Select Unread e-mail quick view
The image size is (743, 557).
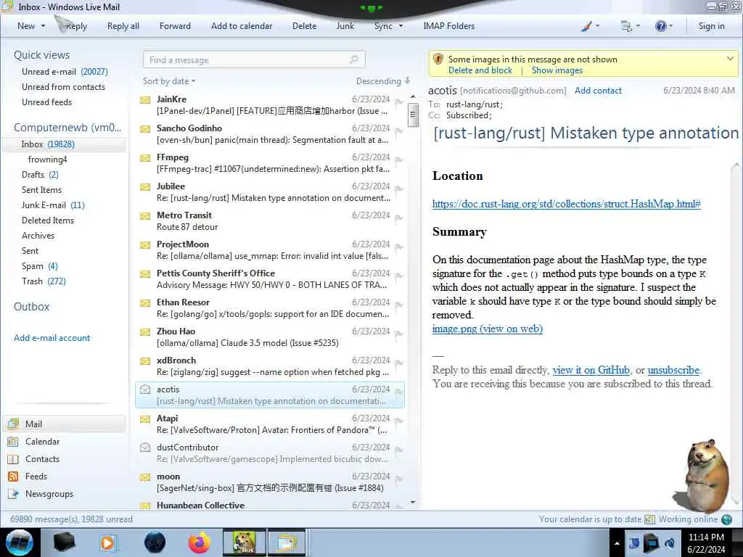[65, 72]
